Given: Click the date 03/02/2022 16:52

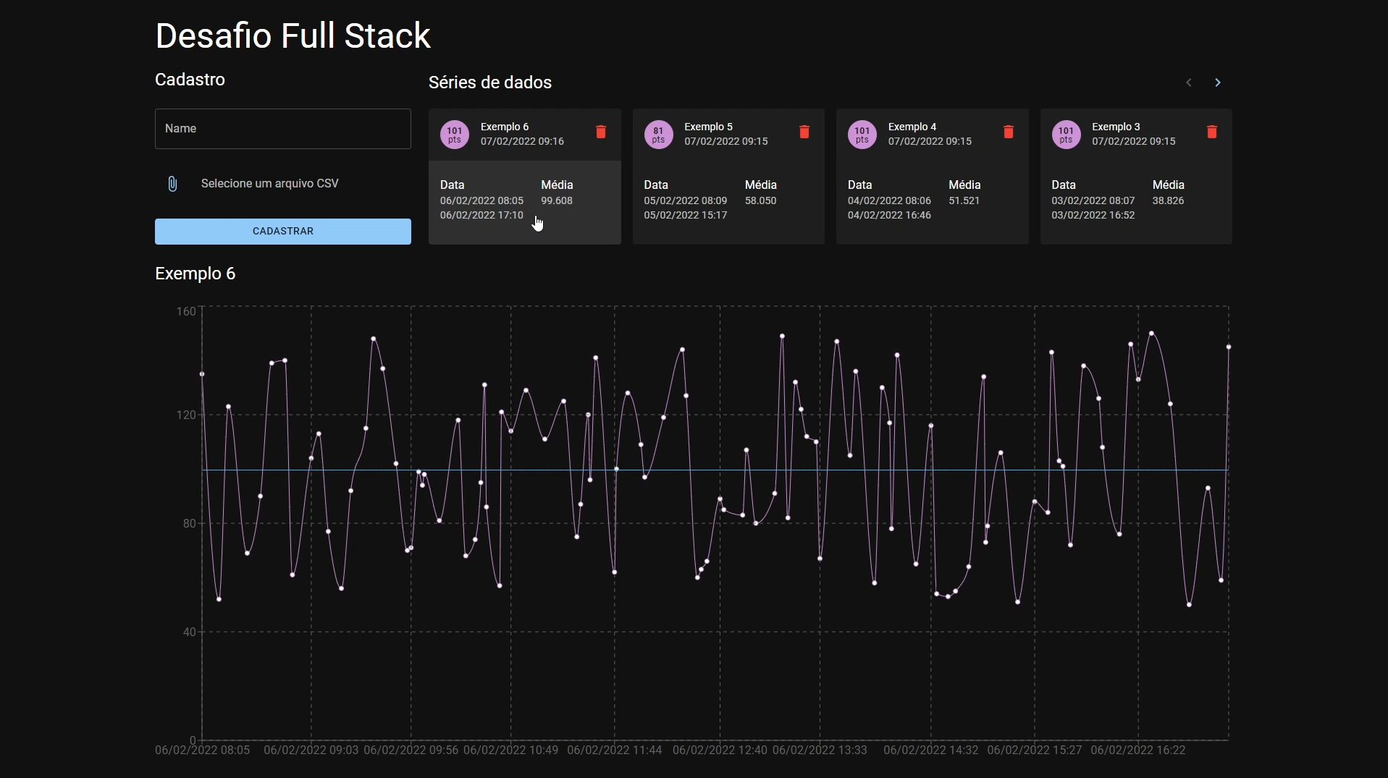Looking at the screenshot, I should [1093, 215].
